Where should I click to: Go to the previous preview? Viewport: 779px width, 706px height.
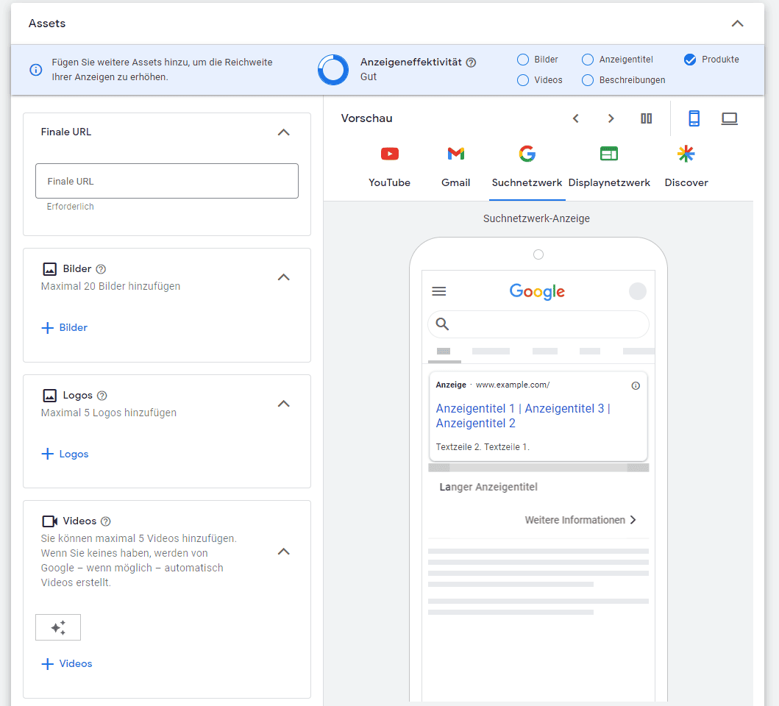[576, 118]
